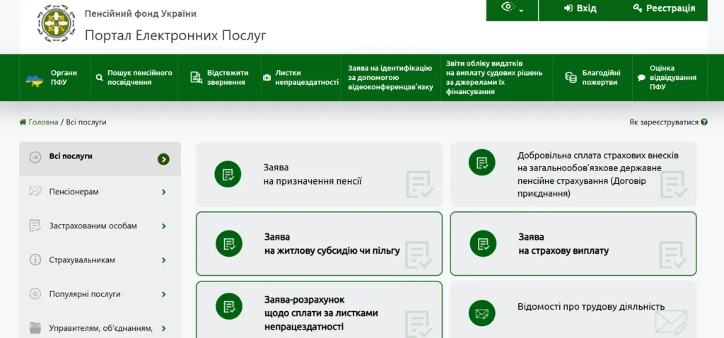Click the checklist icon beside Застрахованим особам
The image size is (724, 338).
coord(35,226)
